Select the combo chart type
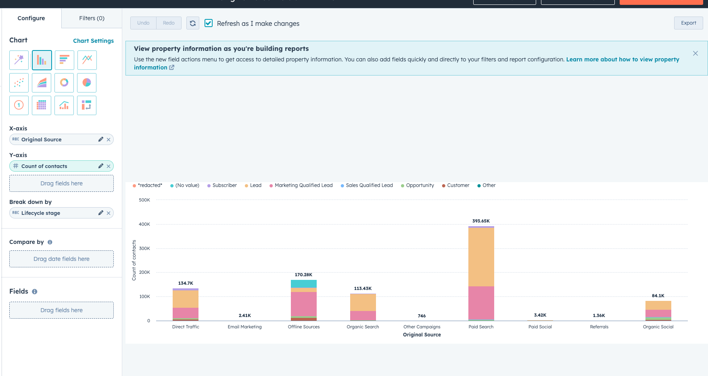Screen dimensions: 708x376 pyautogui.click(x=64, y=105)
